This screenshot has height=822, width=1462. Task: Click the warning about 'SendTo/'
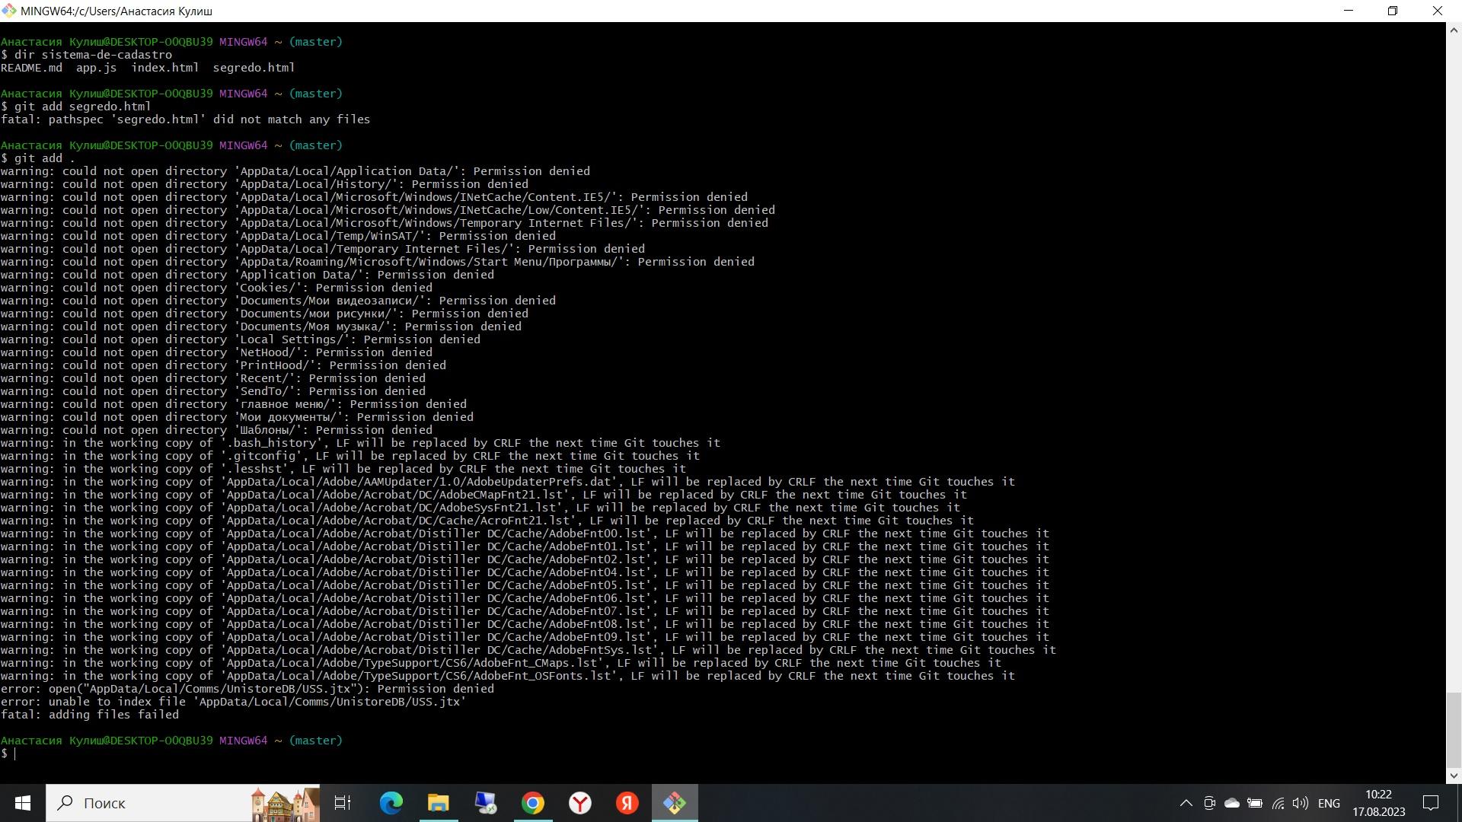[x=213, y=391]
